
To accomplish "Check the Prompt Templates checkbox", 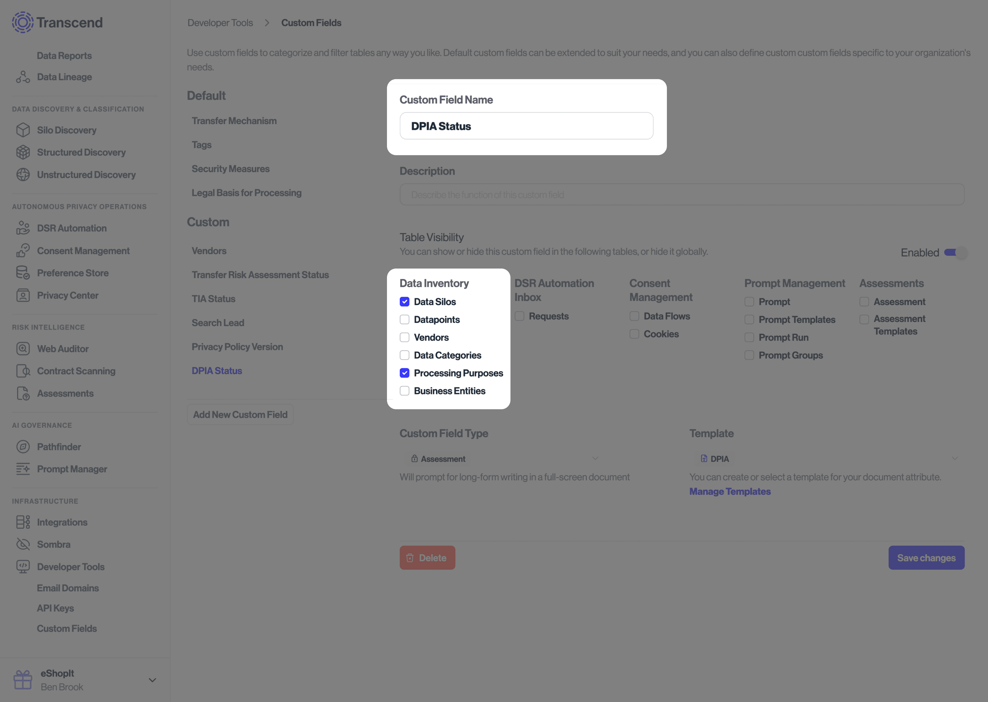I will coord(749,320).
